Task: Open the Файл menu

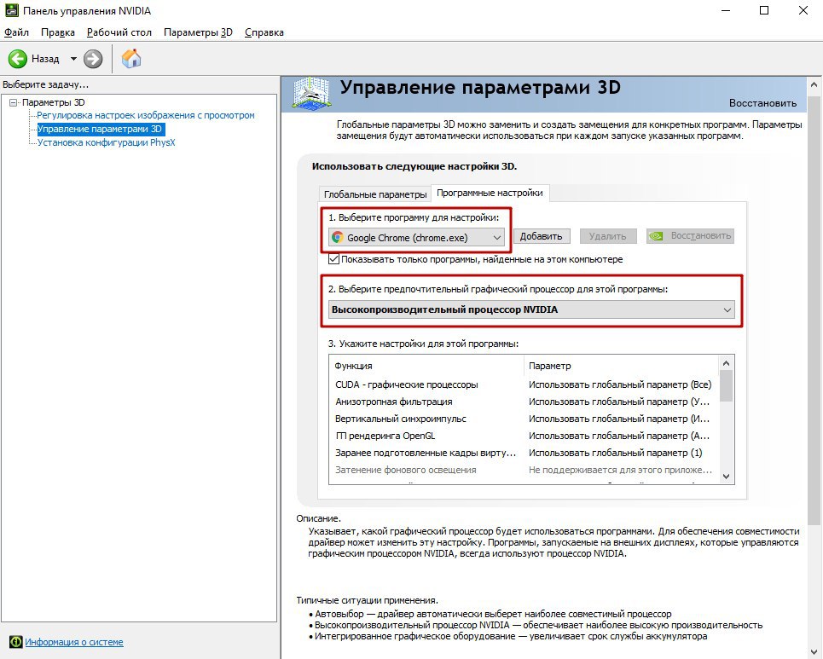Action: click(x=16, y=32)
